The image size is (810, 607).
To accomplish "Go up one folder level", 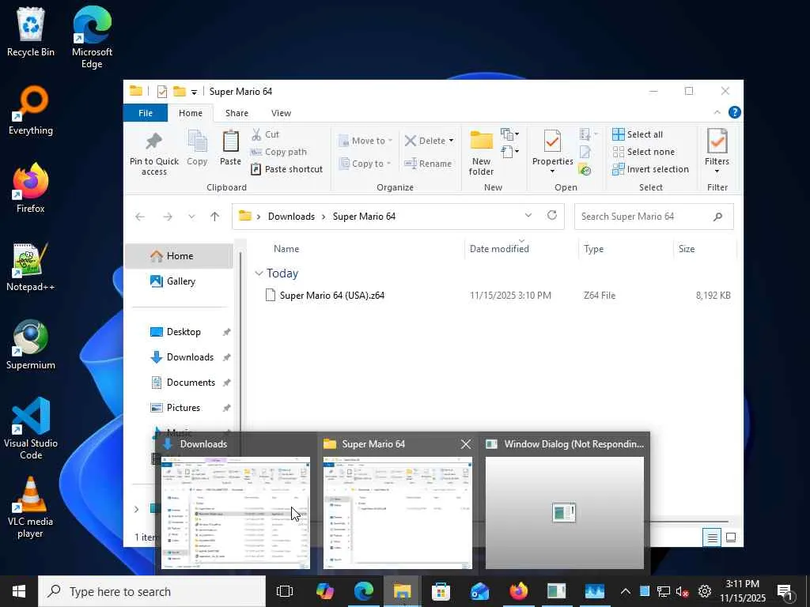I will click(215, 217).
